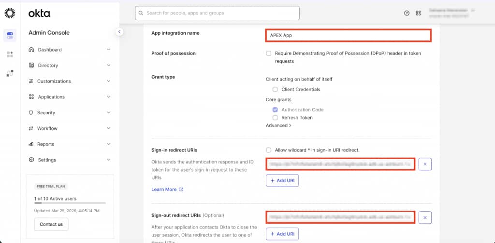Click the Okta sunburst logo icon
This screenshot has width=495, height=243.
click(10, 13)
